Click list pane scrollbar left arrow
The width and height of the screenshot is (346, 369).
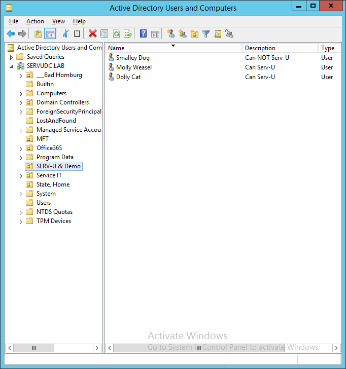coord(110,348)
